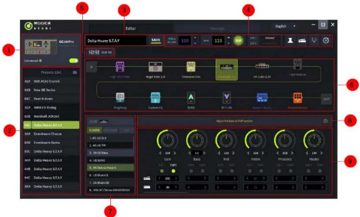Click the green TAP tempo button
Viewport: 360px width, 217px height.
tap(238, 41)
